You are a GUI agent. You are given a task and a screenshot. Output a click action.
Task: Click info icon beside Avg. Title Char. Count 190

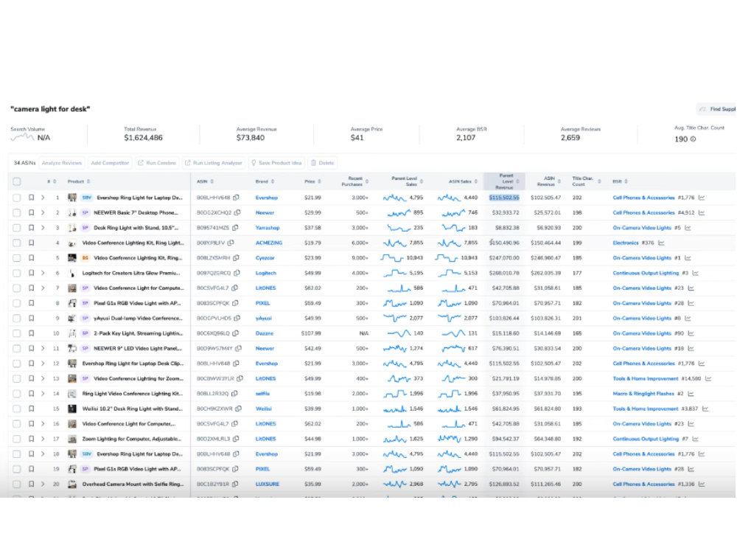[x=693, y=139]
